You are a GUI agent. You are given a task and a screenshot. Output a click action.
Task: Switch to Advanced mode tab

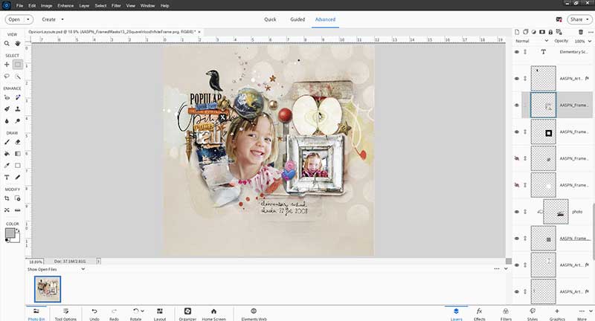pyautogui.click(x=325, y=19)
